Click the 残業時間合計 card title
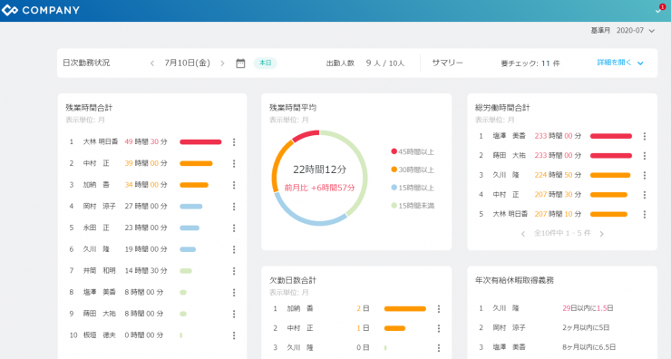The image size is (671, 359). click(x=89, y=108)
